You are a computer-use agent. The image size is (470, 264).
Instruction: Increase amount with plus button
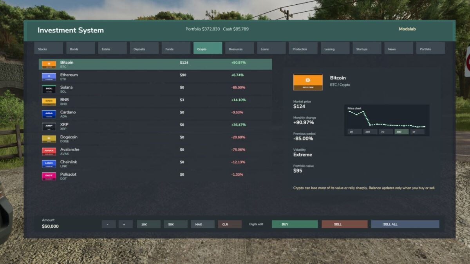tap(125, 224)
